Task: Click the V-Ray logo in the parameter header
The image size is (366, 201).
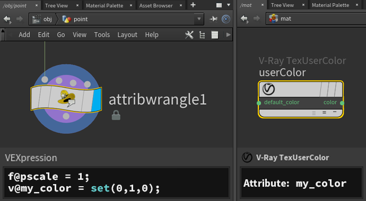Action: 247,158
